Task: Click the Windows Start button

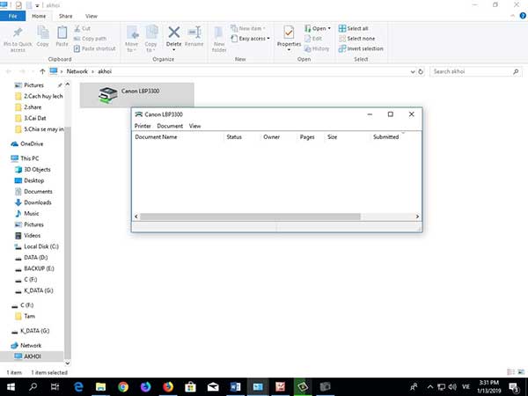Action: pos(11,387)
